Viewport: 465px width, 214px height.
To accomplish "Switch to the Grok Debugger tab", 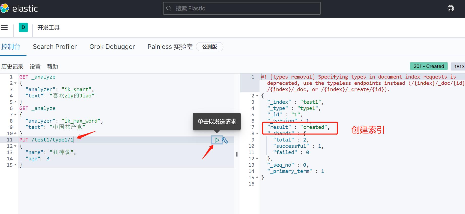I will [112, 47].
